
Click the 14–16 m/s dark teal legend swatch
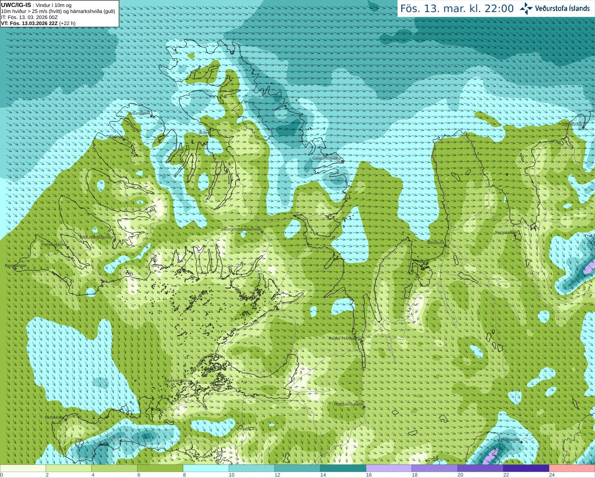coord(343,468)
